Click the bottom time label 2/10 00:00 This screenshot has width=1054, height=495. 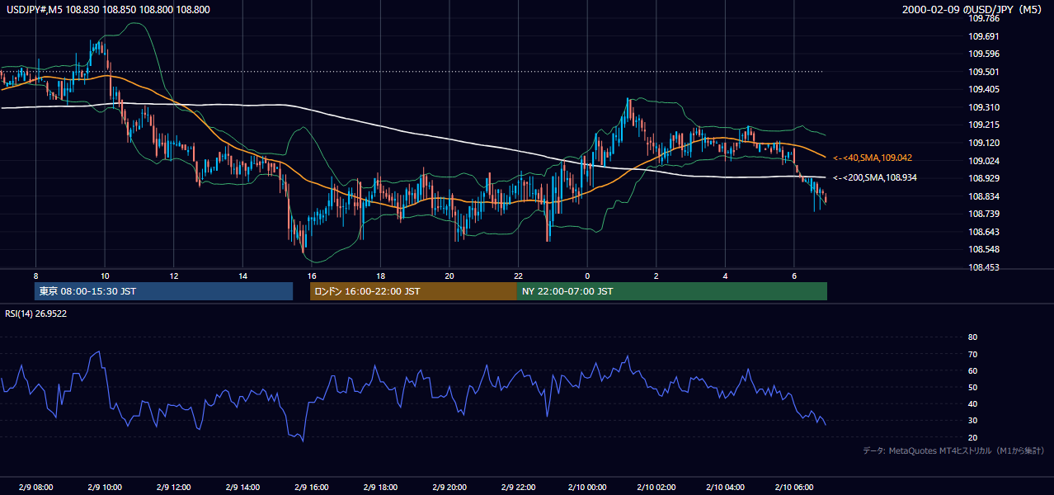tap(586, 488)
